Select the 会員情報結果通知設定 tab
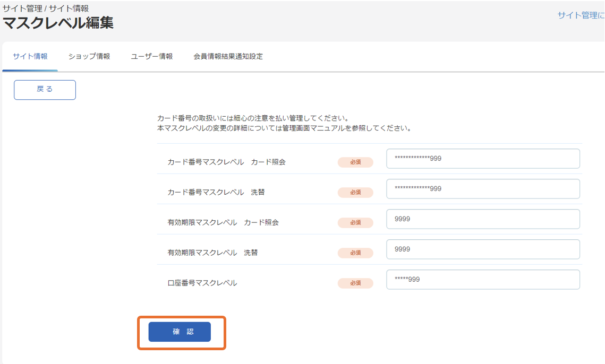The height and width of the screenshot is (364, 605). (x=228, y=56)
